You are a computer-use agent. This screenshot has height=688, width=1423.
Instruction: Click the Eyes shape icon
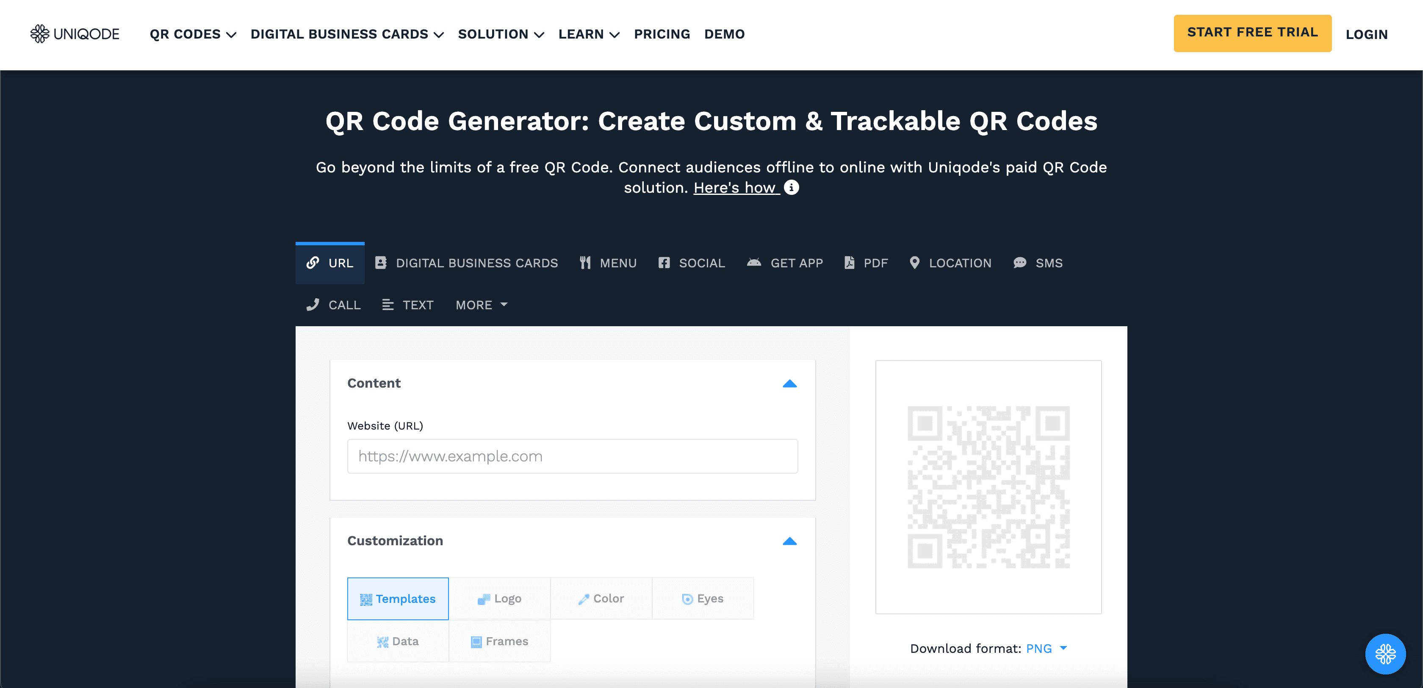pyautogui.click(x=687, y=599)
